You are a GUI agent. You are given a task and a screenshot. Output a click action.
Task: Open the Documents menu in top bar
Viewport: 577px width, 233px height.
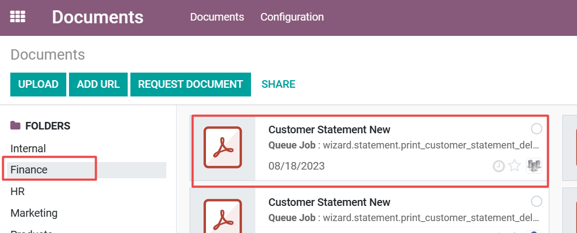point(217,17)
